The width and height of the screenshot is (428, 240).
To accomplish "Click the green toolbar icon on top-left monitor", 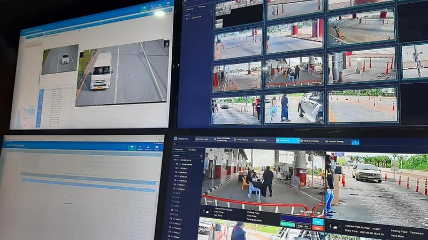I will pyautogui.click(x=144, y=9).
